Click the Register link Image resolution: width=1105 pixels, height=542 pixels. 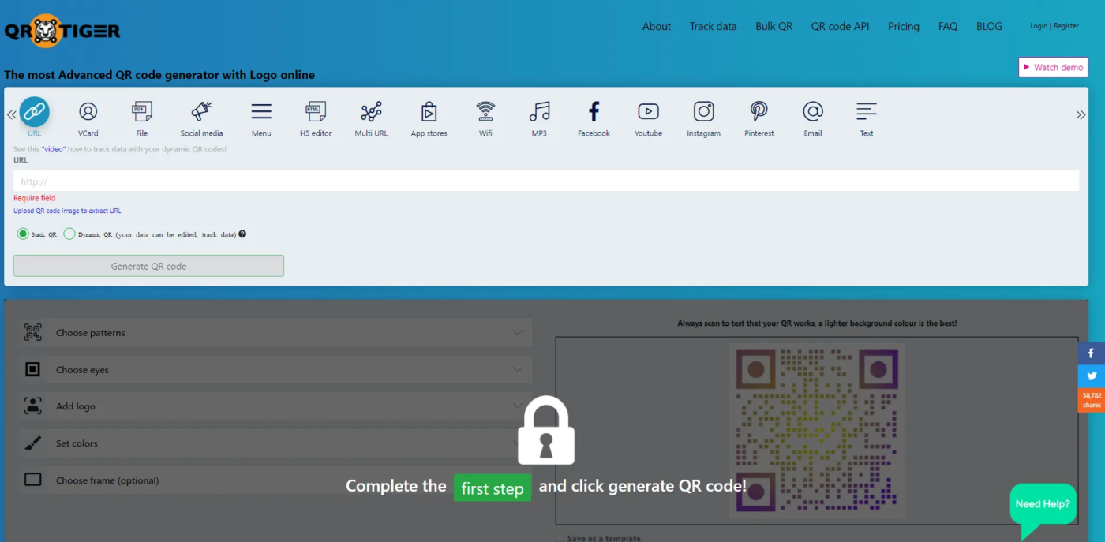[x=1066, y=26]
